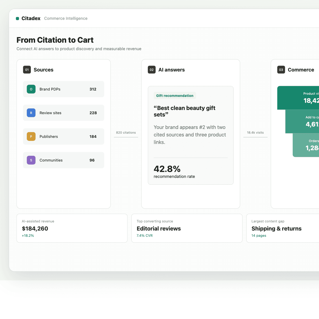Click the green Citadex logo square

(x=18, y=19)
